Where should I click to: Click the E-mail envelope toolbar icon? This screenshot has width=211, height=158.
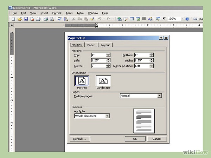tap(38, 19)
